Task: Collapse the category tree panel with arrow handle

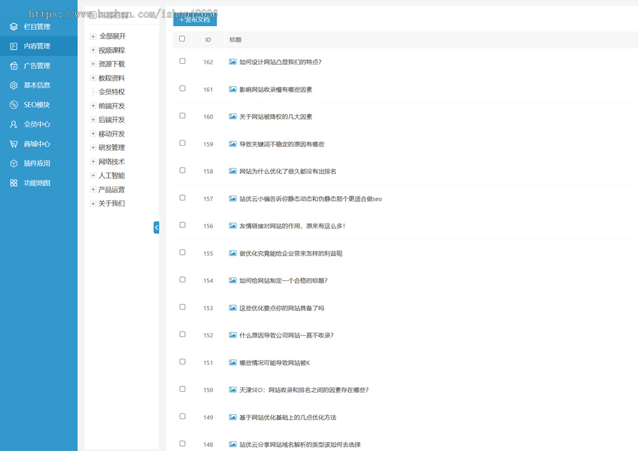Action: [156, 227]
